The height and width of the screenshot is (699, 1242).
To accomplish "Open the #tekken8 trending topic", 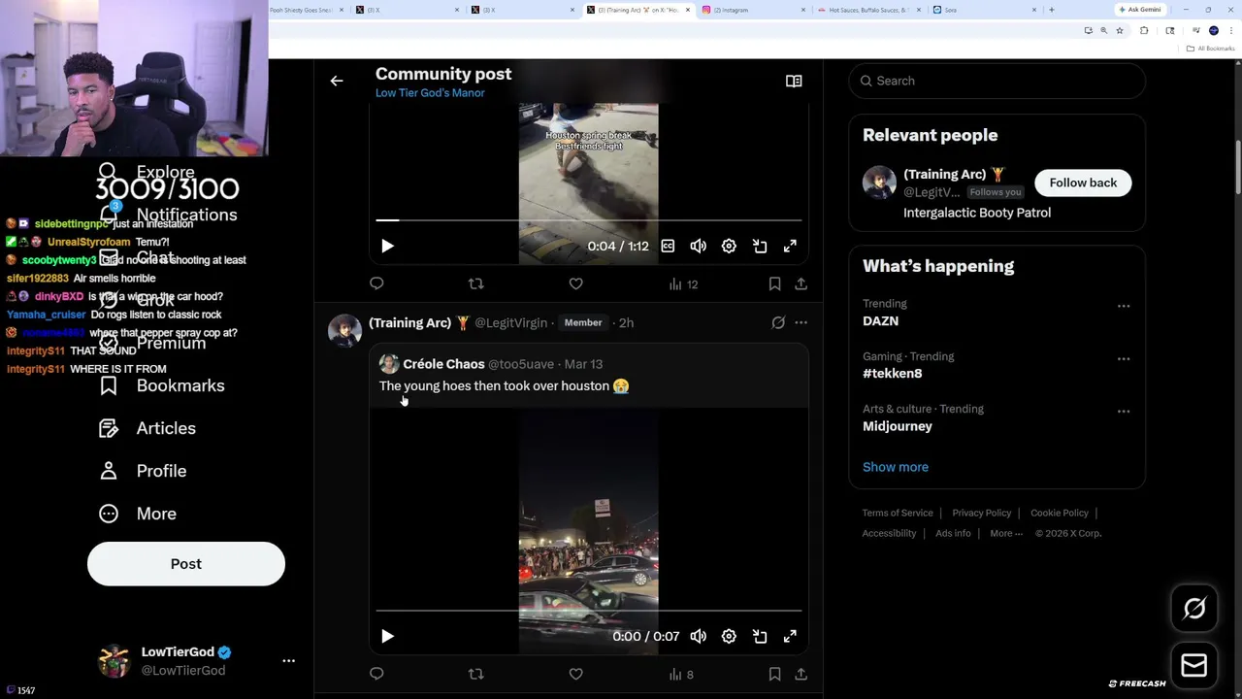I will click(893, 373).
